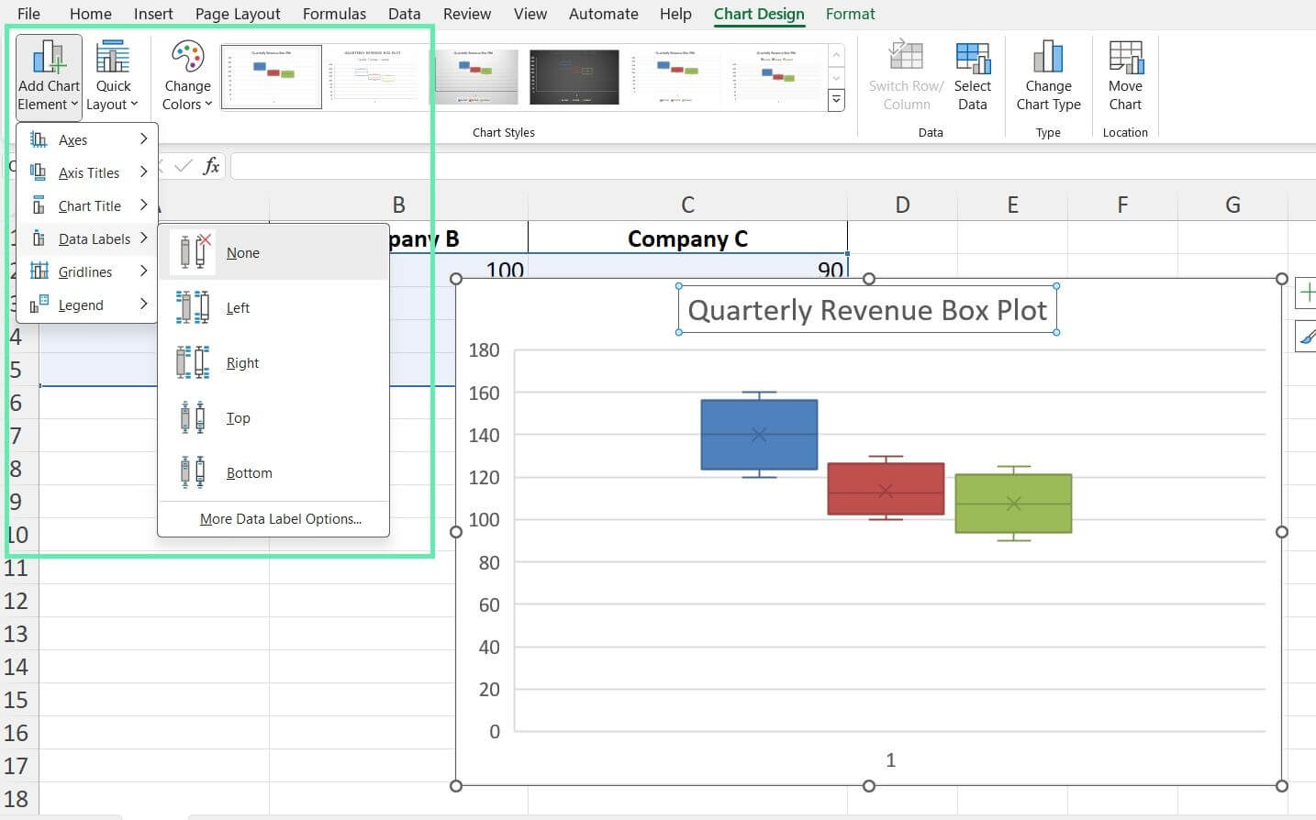The image size is (1316, 820).
Task: Expand the Gridlines submenu
Action: tap(87, 271)
